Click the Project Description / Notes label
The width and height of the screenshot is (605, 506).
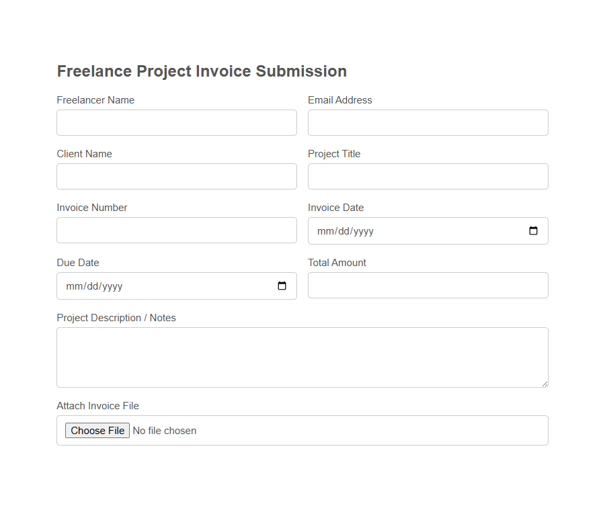(x=116, y=317)
